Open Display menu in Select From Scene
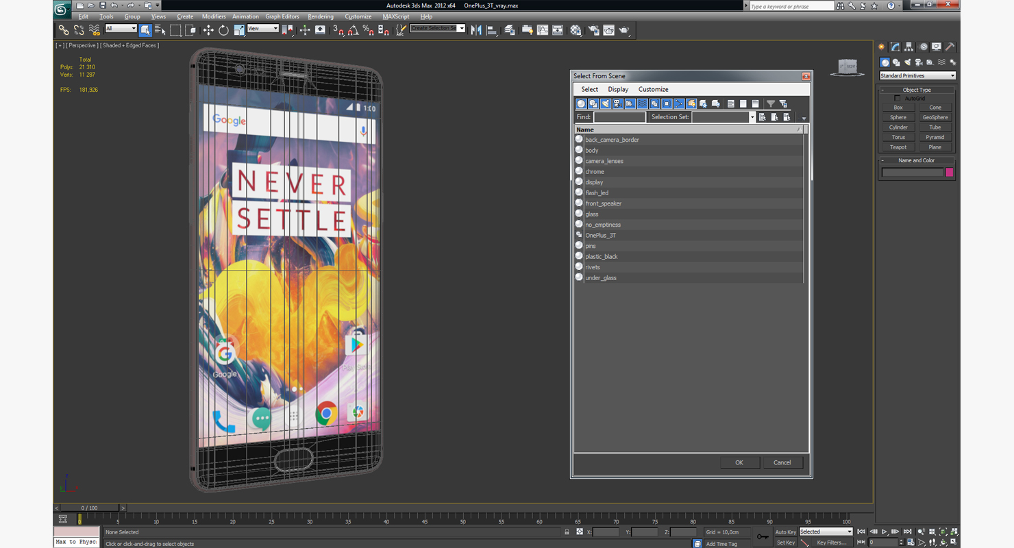1014x548 pixels. (x=618, y=89)
